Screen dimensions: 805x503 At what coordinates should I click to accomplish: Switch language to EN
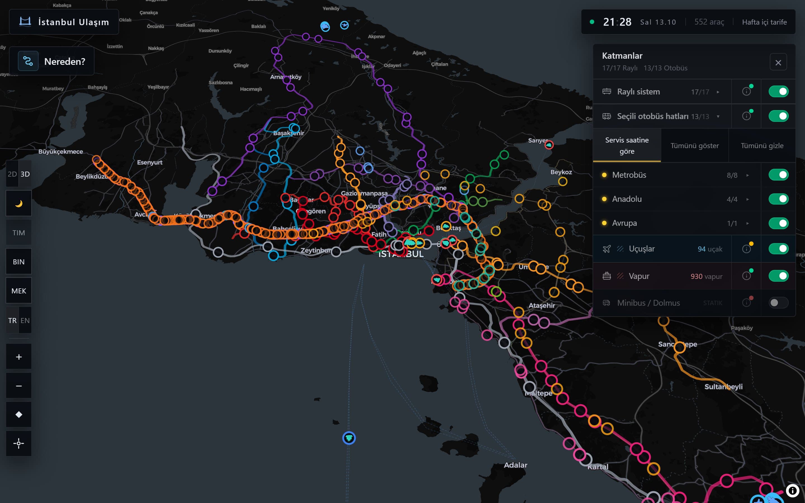pos(25,320)
